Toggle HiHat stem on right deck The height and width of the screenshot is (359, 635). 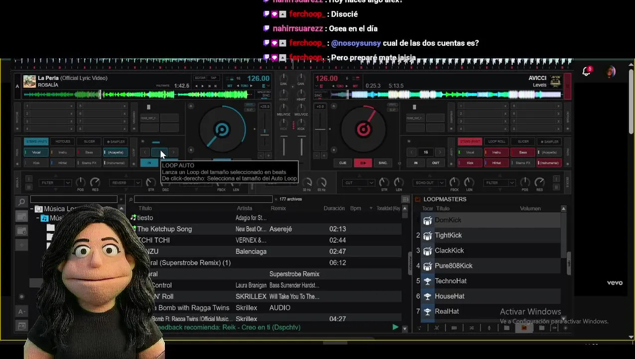tap(497, 163)
